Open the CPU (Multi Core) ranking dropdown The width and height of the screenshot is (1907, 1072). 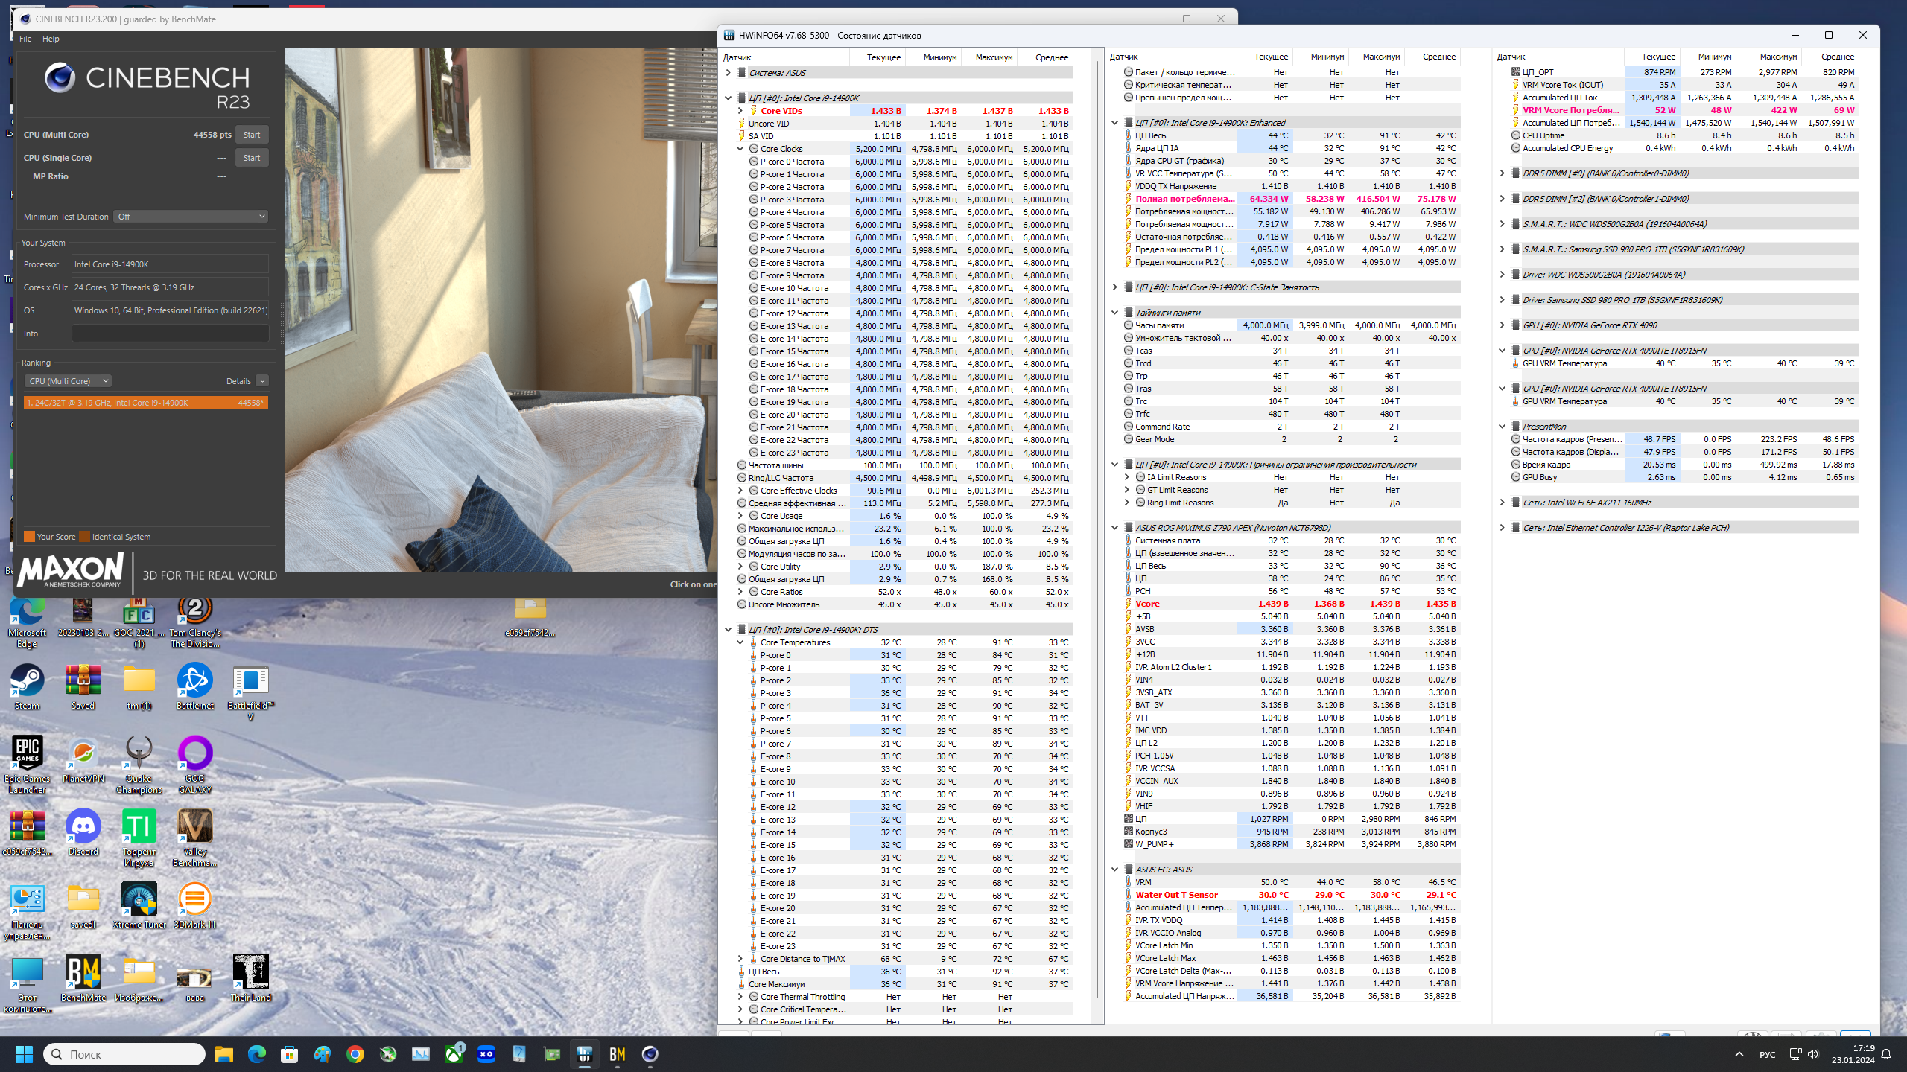tap(68, 381)
